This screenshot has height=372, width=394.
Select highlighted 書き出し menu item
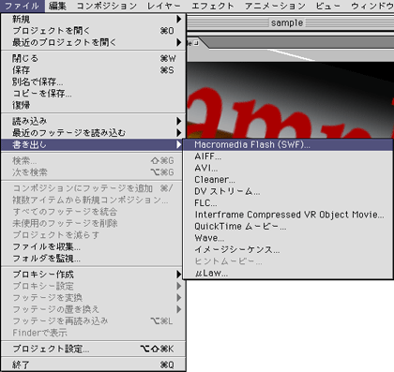[93, 144]
